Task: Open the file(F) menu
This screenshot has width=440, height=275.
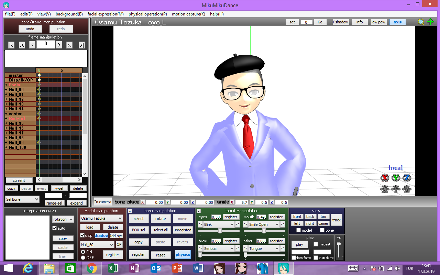Action: [x=10, y=14]
